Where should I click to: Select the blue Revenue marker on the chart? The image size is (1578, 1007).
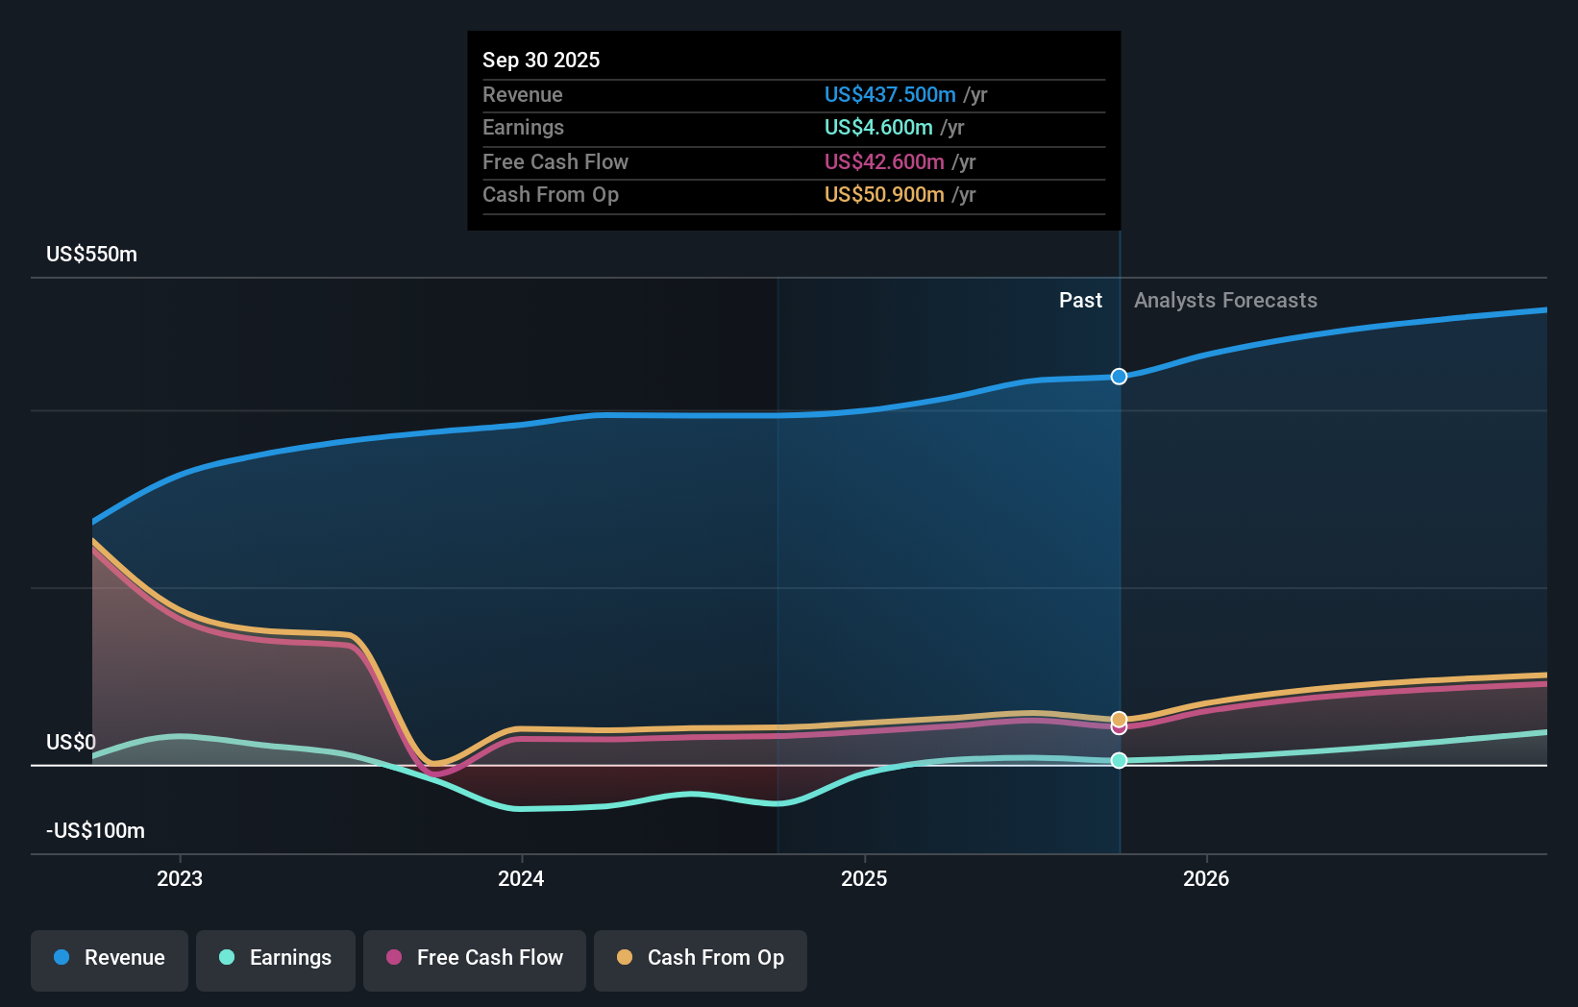click(x=1118, y=377)
